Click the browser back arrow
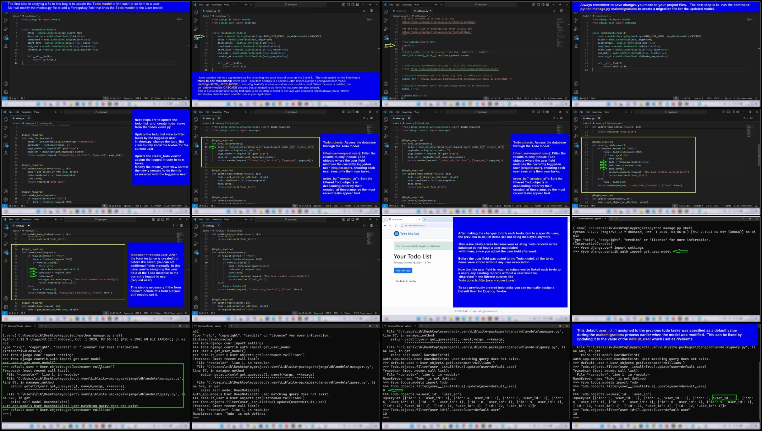Screen dimensions: 762x431 tap(385, 226)
